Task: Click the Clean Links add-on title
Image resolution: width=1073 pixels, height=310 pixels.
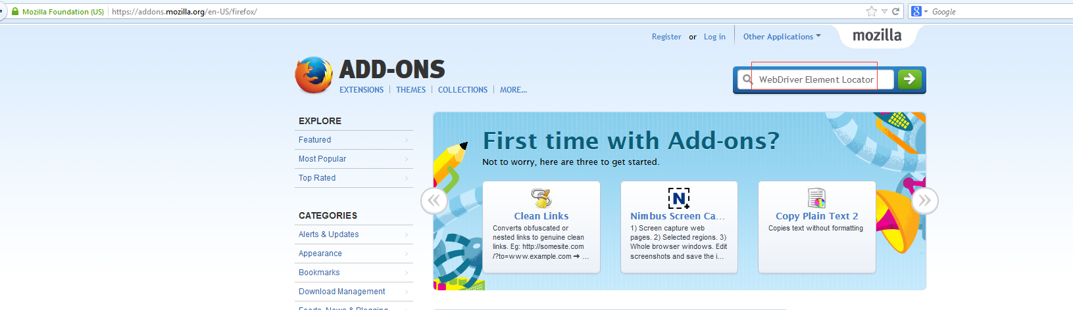Action: pos(541,216)
